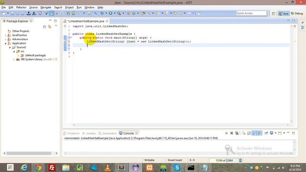Open the Edit menu

coord(11,8)
